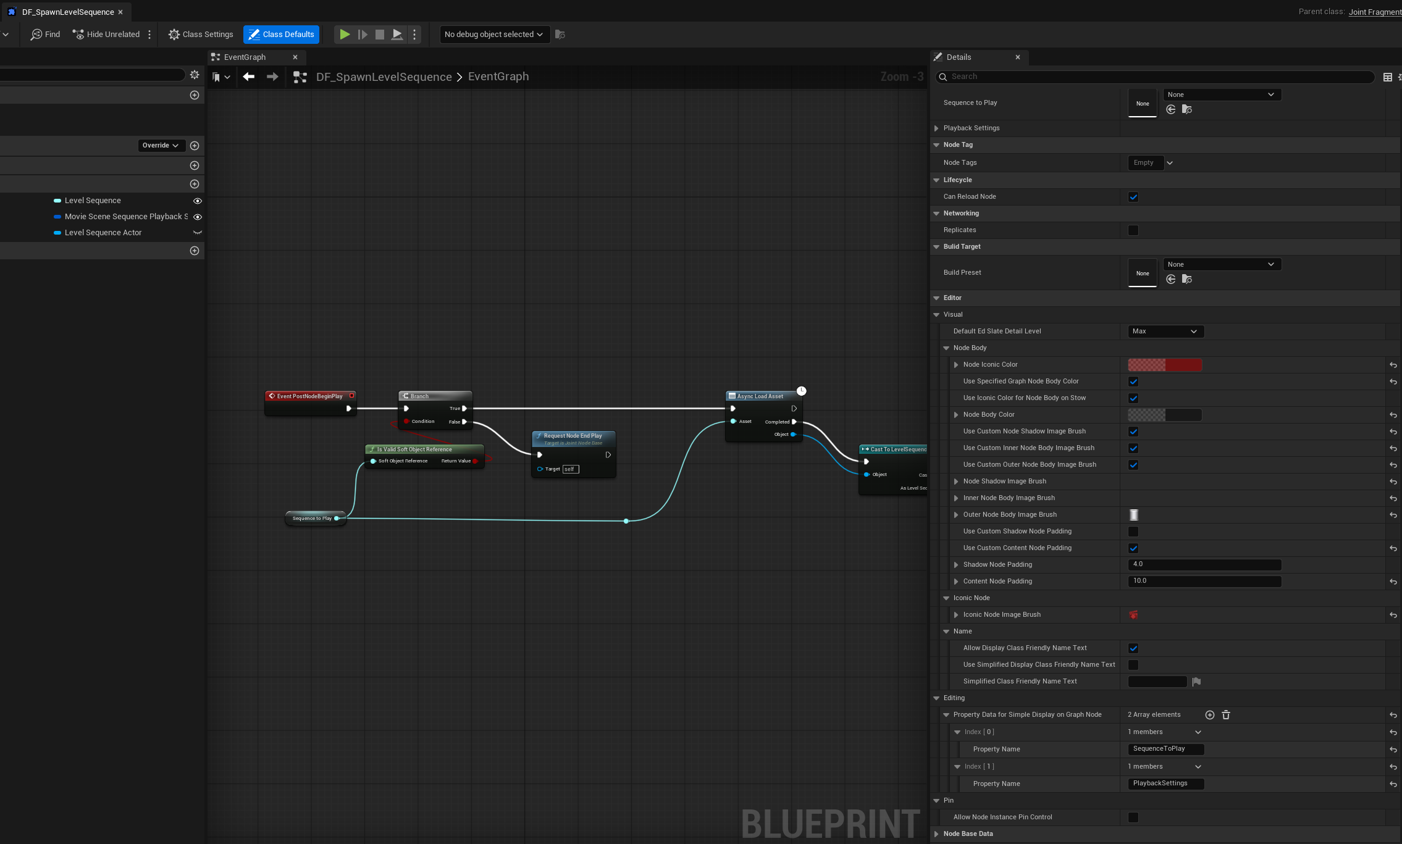Select the Details panel tab

959,57
